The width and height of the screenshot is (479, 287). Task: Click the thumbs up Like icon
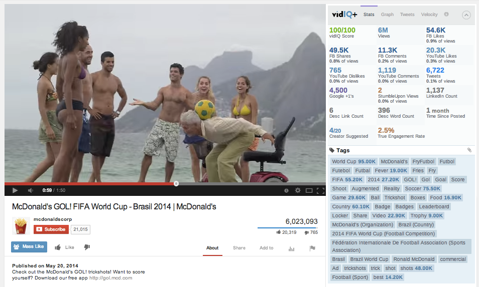[x=57, y=247]
